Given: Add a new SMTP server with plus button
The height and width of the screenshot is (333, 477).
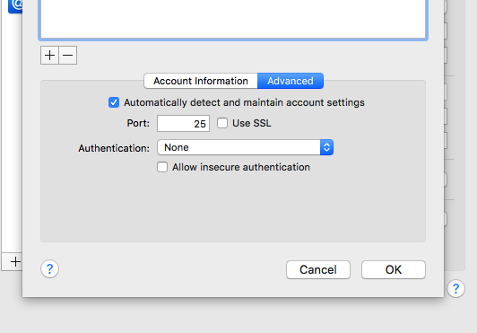Looking at the screenshot, I should coord(49,56).
